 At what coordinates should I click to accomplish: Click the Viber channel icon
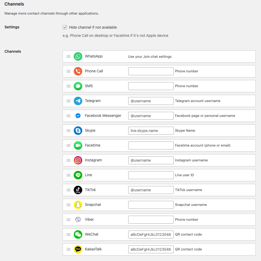point(78,220)
